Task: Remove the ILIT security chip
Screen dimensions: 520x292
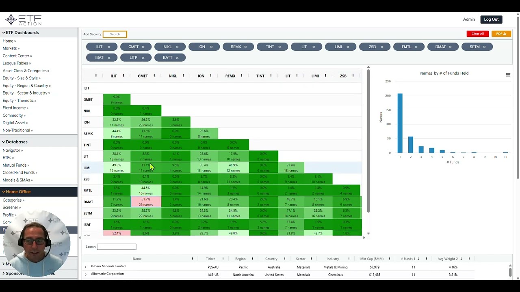Action: coord(109,47)
